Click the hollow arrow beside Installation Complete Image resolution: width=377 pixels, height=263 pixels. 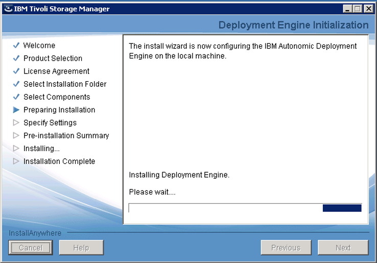pos(16,161)
